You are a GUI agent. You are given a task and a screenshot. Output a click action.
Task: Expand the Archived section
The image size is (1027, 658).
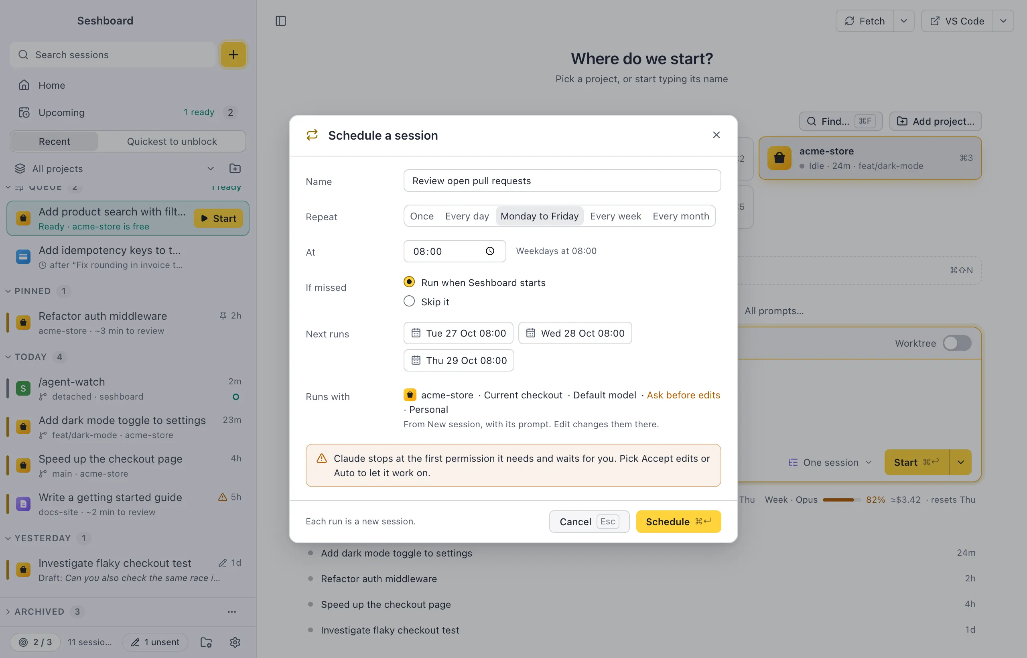(x=8, y=611)
